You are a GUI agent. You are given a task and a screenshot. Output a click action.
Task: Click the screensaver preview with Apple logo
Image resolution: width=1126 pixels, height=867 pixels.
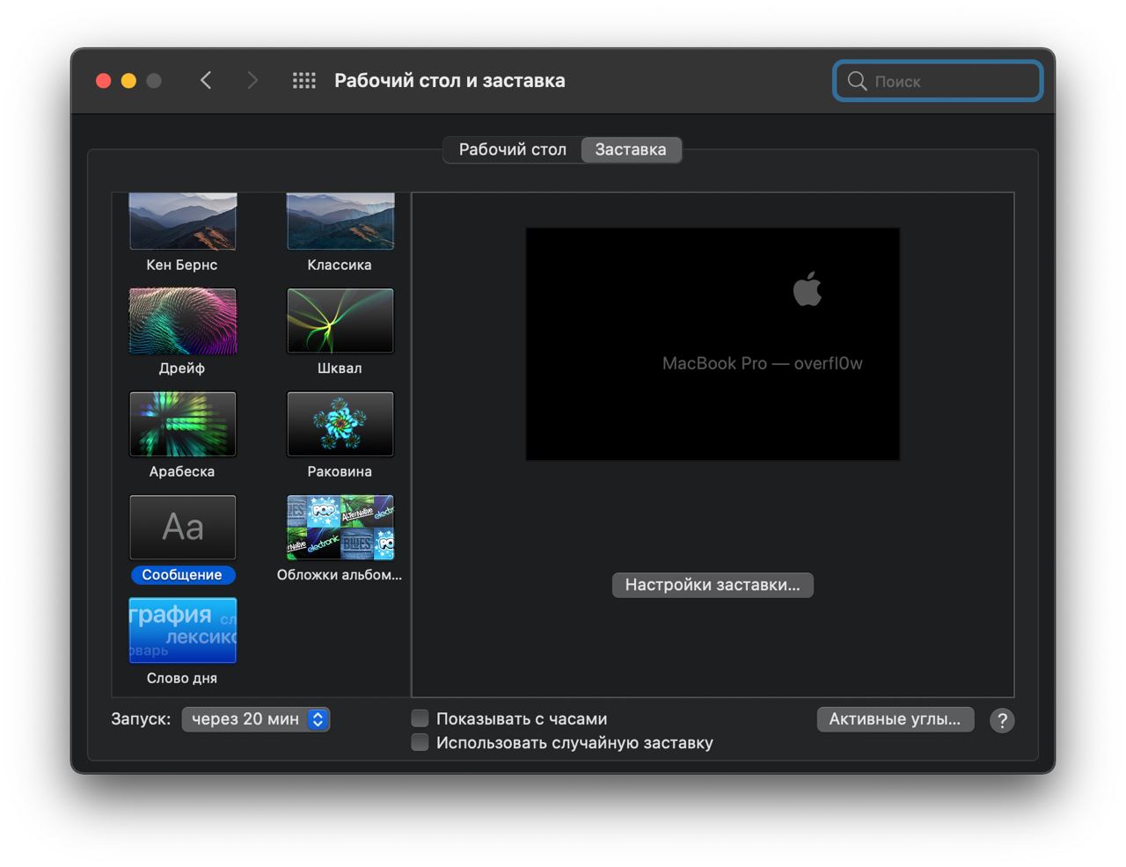click(713, 344)
